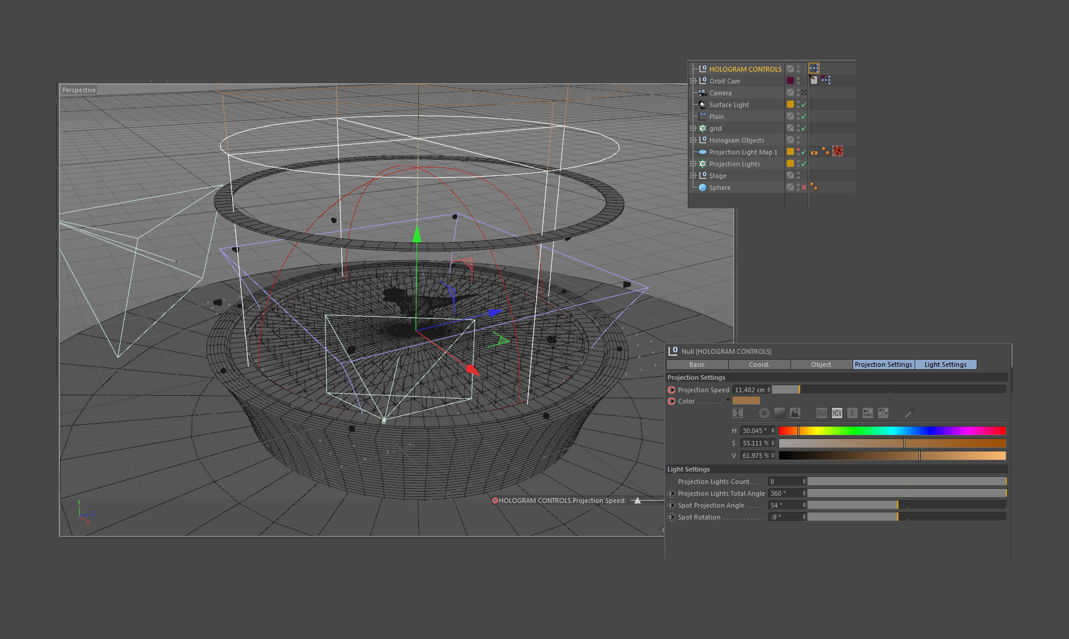This screenshot has height=639, width=1069.
Task: Open the Light Settings tab
Action: tap(945, 364)
